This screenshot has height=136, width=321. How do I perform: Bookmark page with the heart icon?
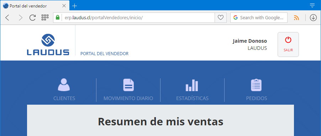(221, 17)
